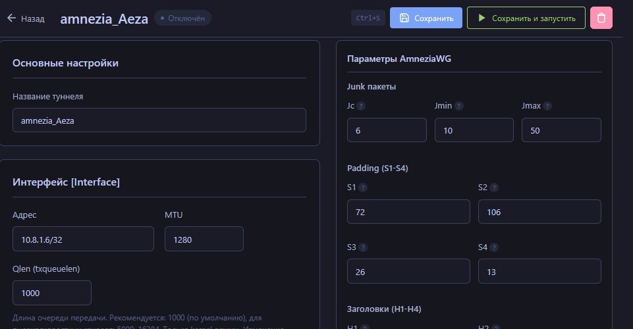Click the MTU input field
Image resolution: width=633 pixels, height=329 pixels.
click(204, 239)
